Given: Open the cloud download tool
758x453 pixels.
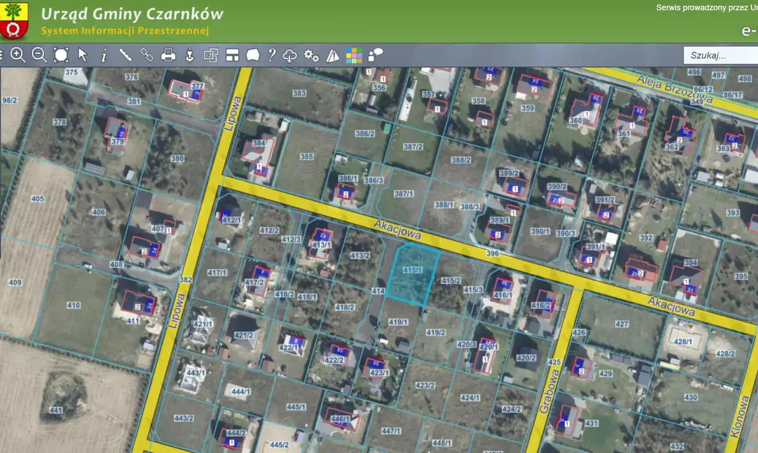Looking at the screenshot, I should pos(290,56).
